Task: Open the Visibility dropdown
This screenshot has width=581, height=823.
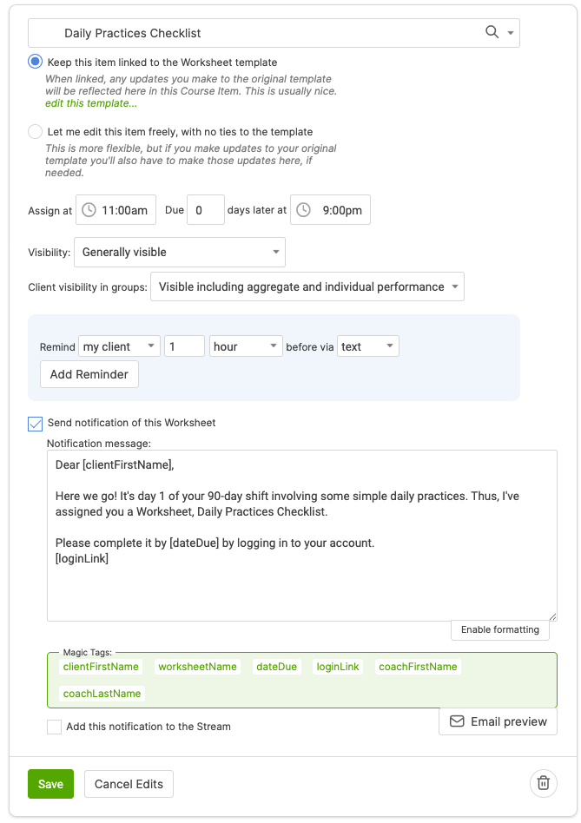Action: (x=179, y=252)
